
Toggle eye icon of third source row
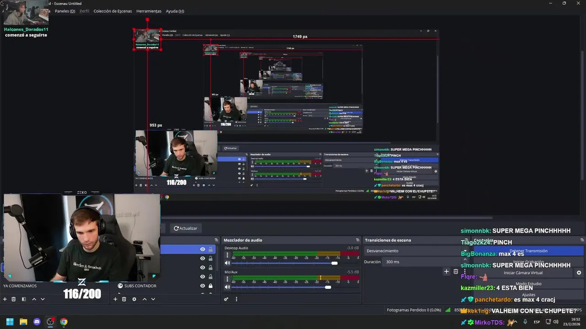click(x=202, y=267)
